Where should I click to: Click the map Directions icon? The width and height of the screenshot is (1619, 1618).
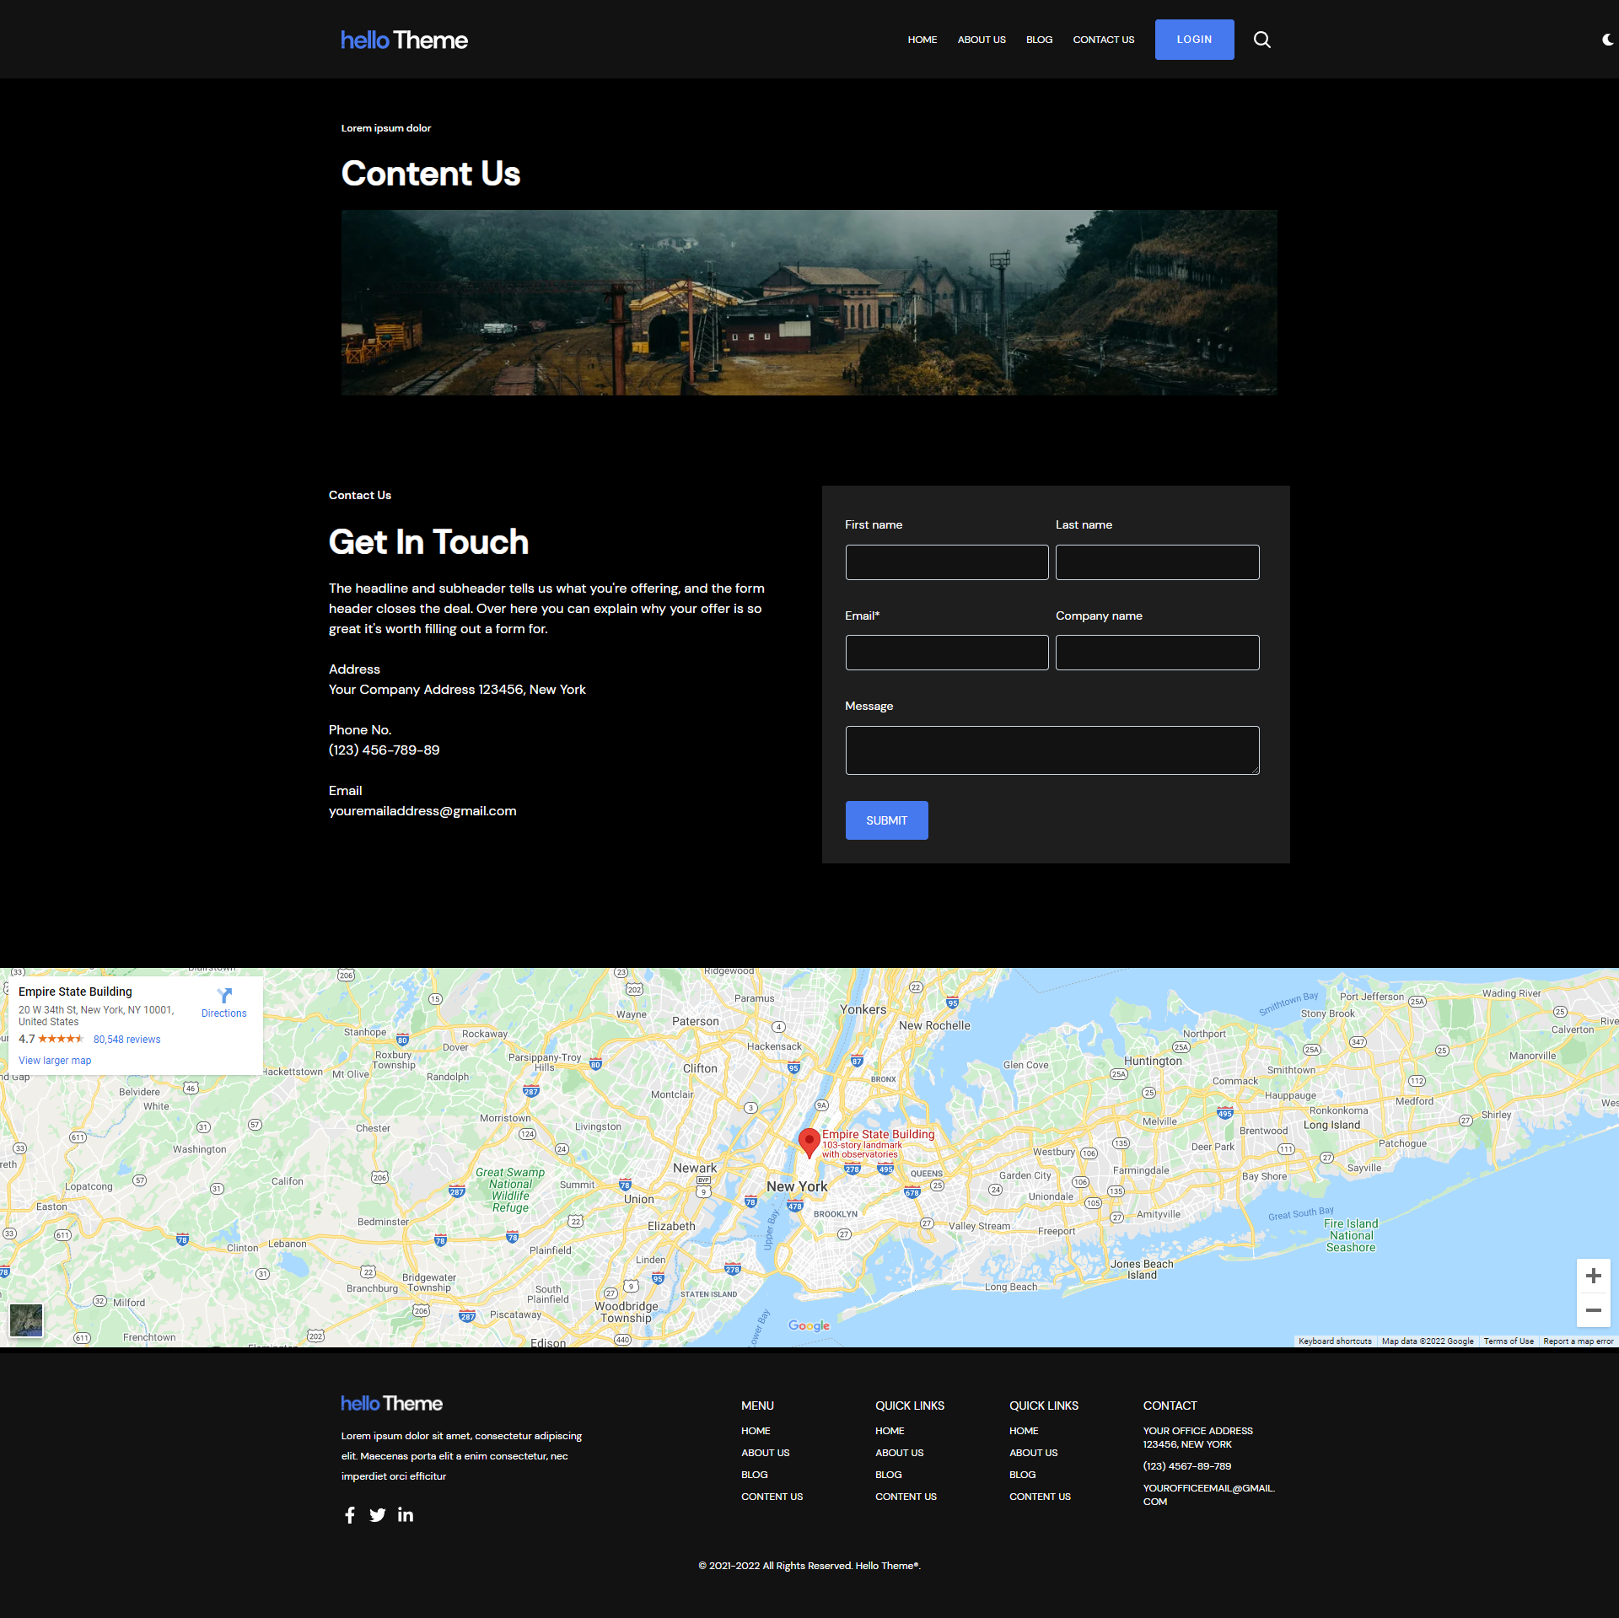[x=224, y=996]
